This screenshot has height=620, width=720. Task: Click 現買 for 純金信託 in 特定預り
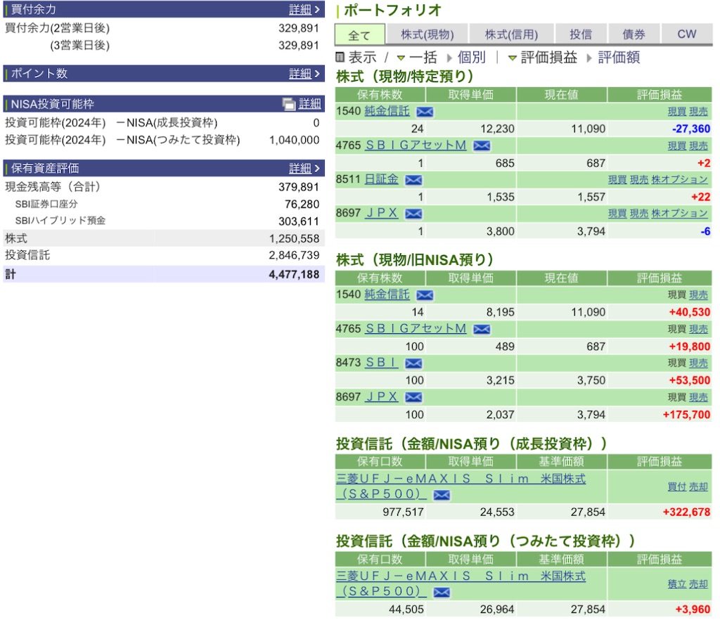coord(676,112)
